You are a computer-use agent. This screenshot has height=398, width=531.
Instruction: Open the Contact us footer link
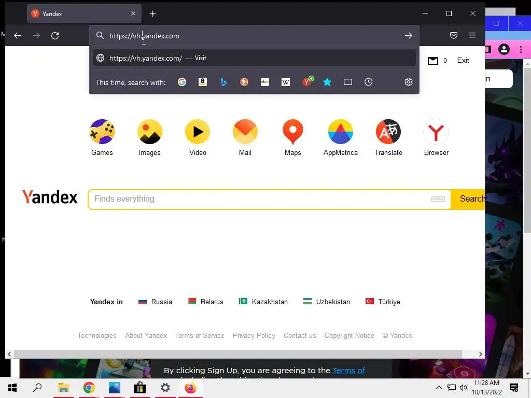pos(300,335)
